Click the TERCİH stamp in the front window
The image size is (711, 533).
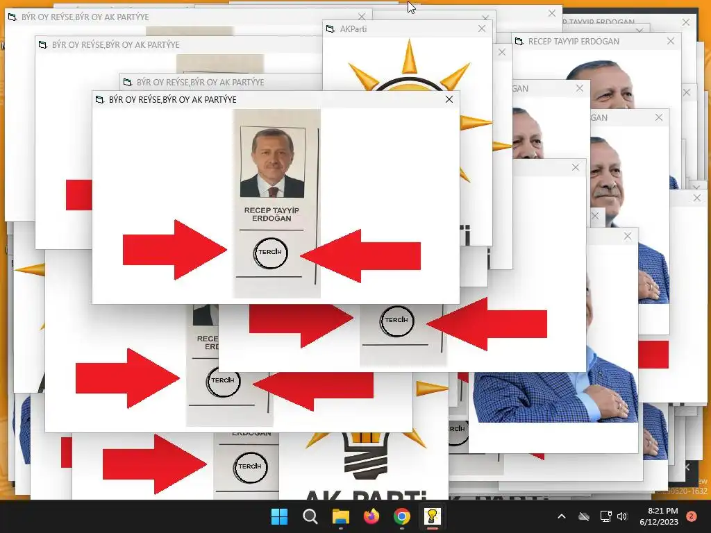pyautogui.click(x=270, y=253)
